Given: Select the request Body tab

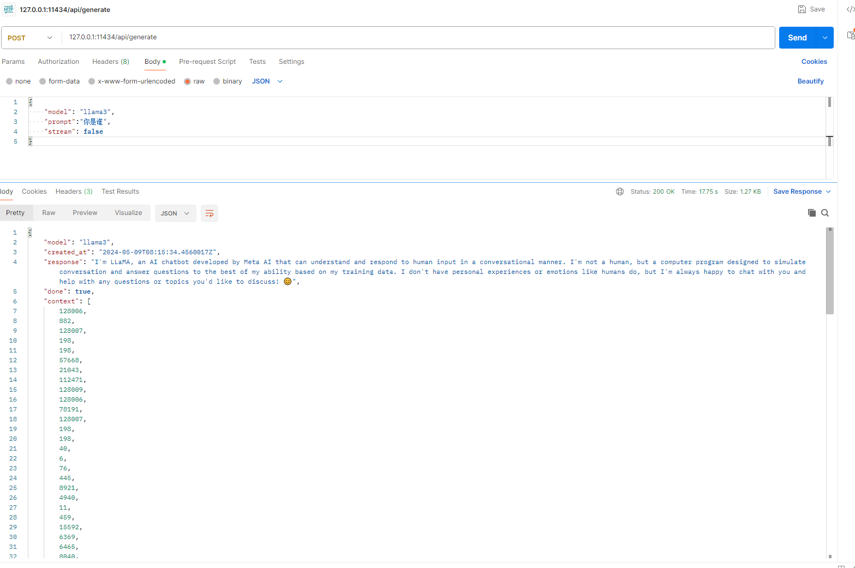Looking at the screenshot, I should (x=155, y=62).
